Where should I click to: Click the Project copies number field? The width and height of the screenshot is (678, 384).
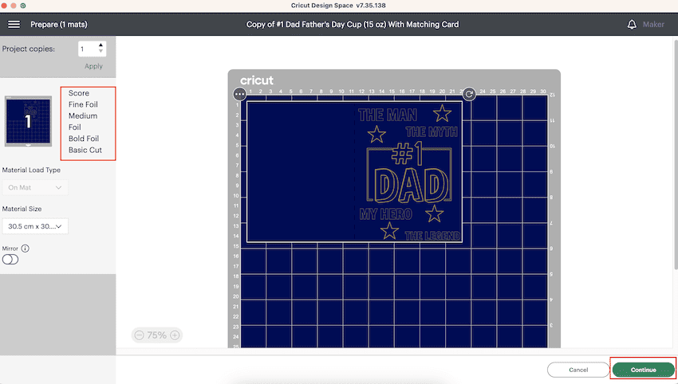tap(88, 49)
